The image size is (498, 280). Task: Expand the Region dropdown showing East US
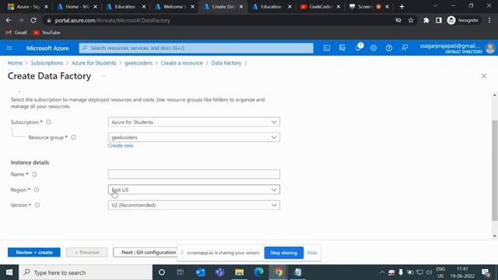click(x=194, y=190)
